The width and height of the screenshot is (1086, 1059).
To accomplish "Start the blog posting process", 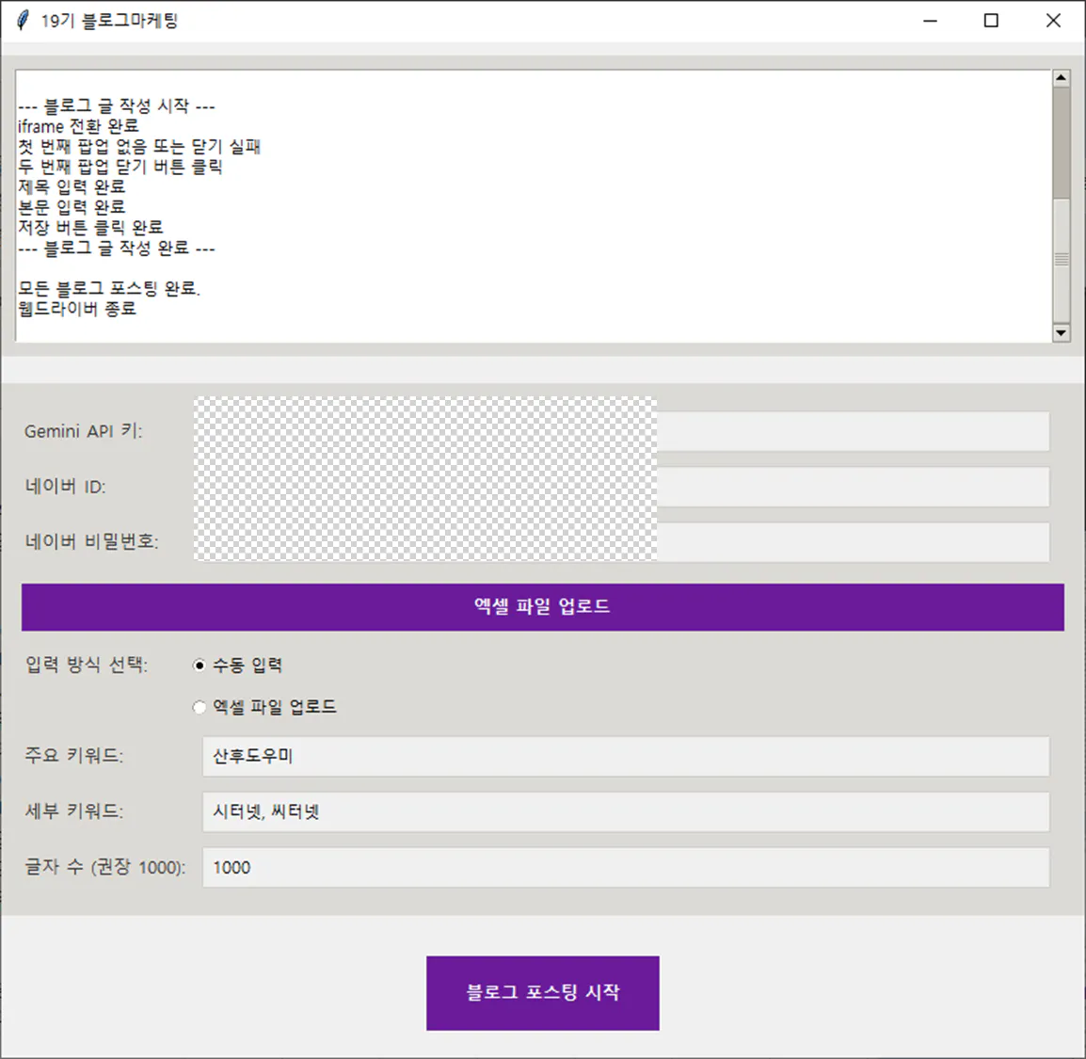I will [x=543, y=992].
